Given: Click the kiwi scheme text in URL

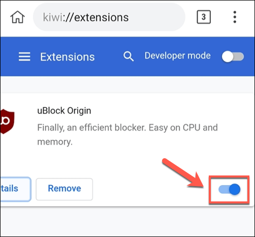Looking at the screenshot, I should (x=53, y=17).
